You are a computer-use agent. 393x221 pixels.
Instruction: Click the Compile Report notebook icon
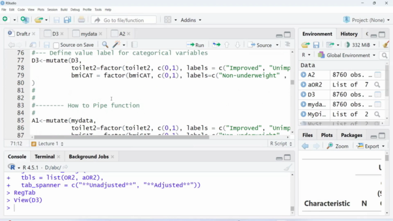(x=134, y=45)
